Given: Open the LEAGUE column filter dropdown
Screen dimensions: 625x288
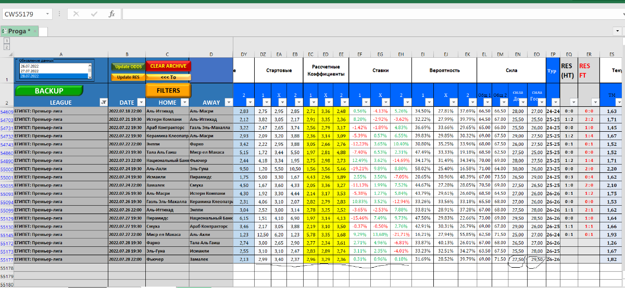Looking at the screenshot, I should 103,102.
